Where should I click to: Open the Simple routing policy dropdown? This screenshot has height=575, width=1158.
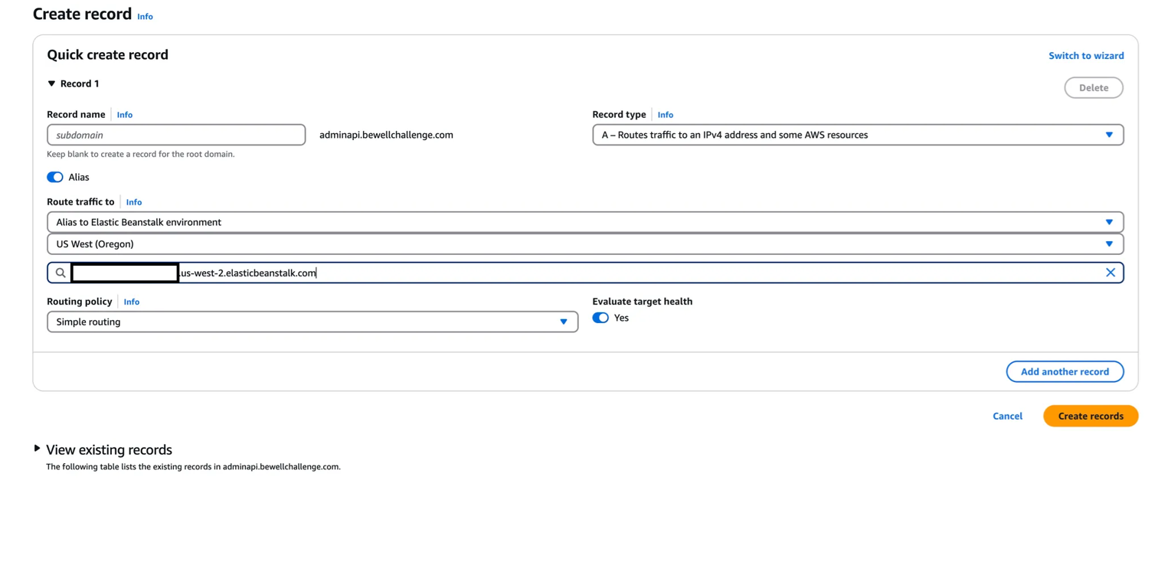click(x=312, y=322)
